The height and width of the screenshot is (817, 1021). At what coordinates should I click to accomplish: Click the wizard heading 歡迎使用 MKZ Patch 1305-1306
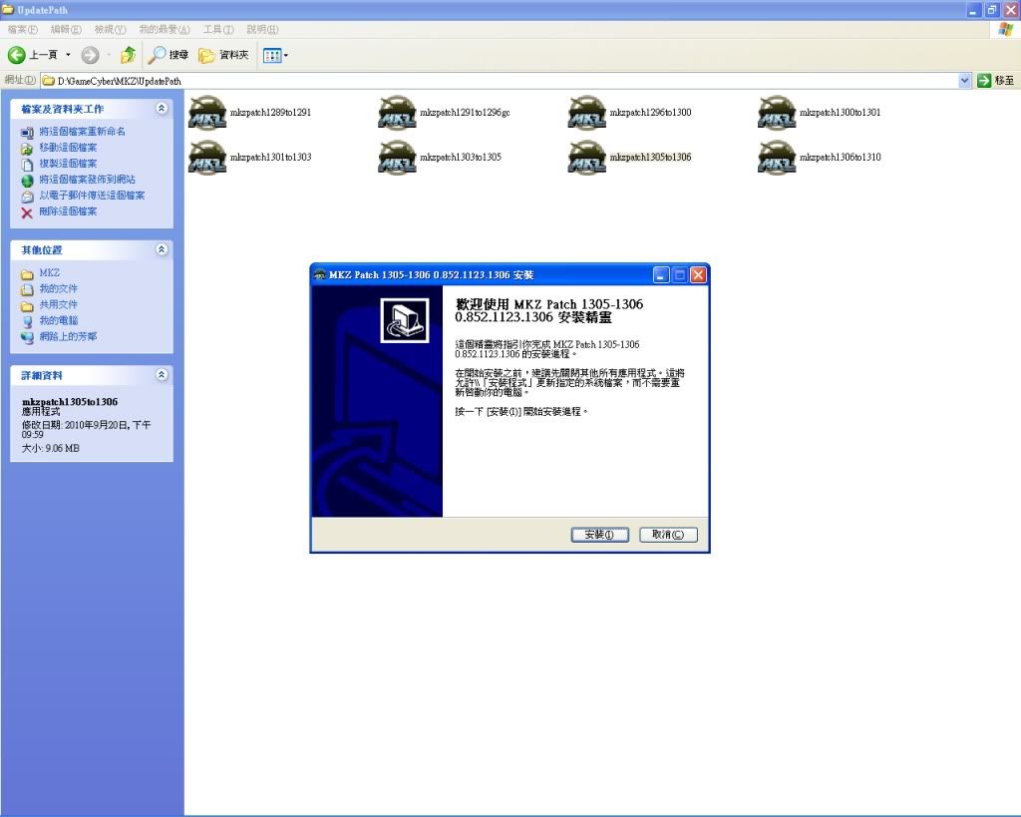(x=549, y=311)
